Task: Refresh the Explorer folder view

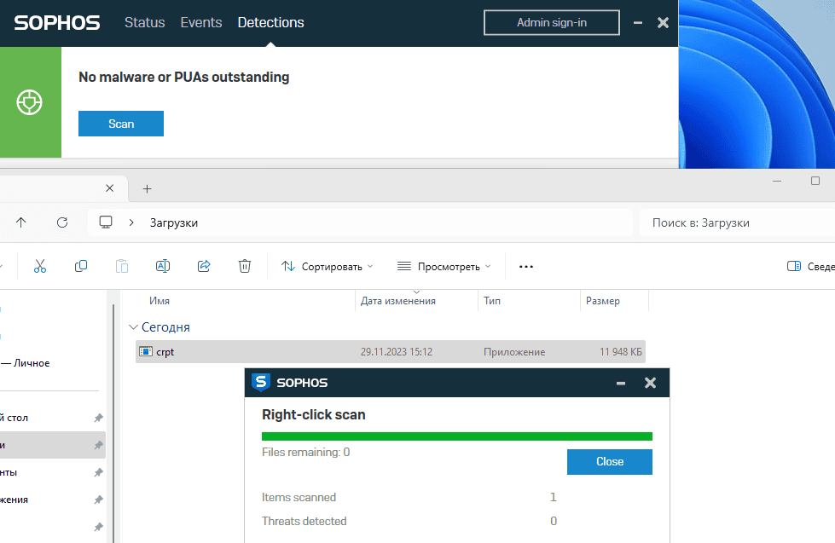Action: tap(62, 222)
